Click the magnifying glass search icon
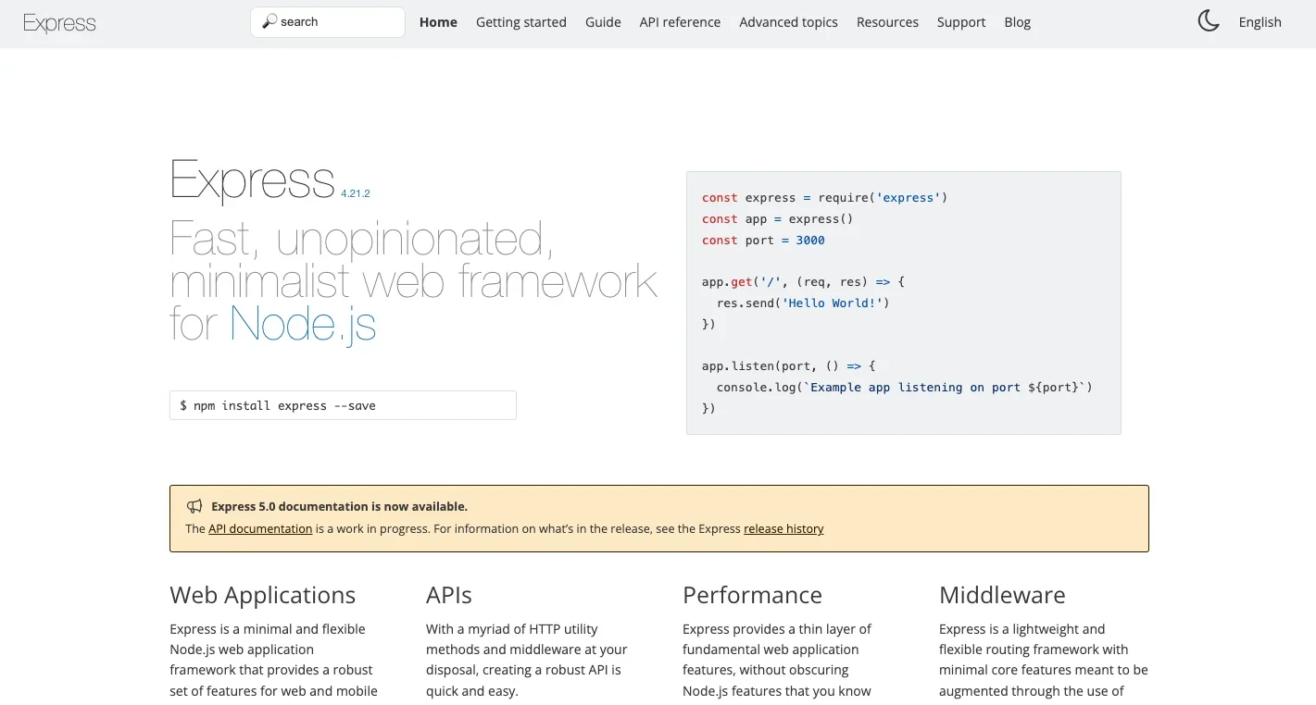1316x705 pixels. 269,21
